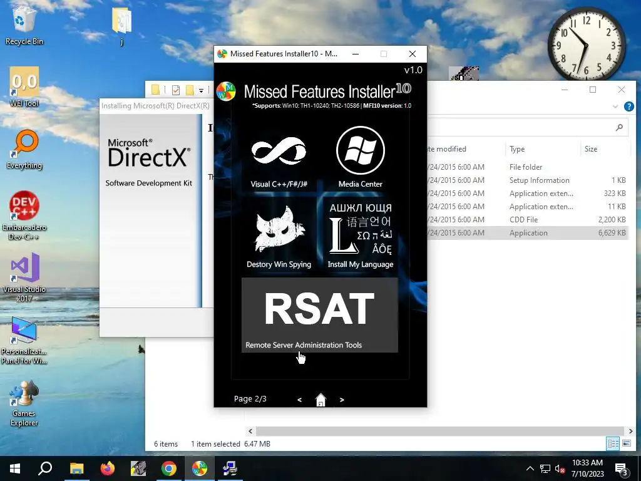
Task: Open the Install My Language tile
Action: (360, 235)
